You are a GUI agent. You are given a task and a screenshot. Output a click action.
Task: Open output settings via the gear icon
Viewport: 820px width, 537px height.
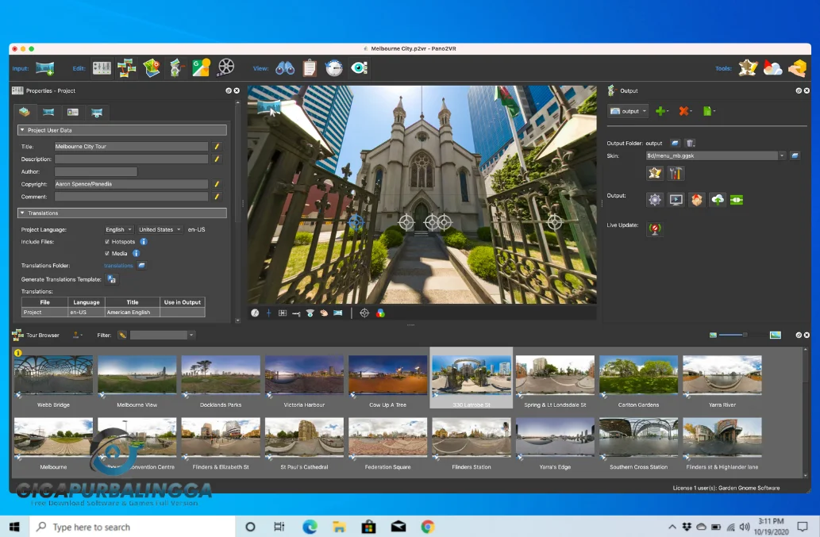point(655,199)
